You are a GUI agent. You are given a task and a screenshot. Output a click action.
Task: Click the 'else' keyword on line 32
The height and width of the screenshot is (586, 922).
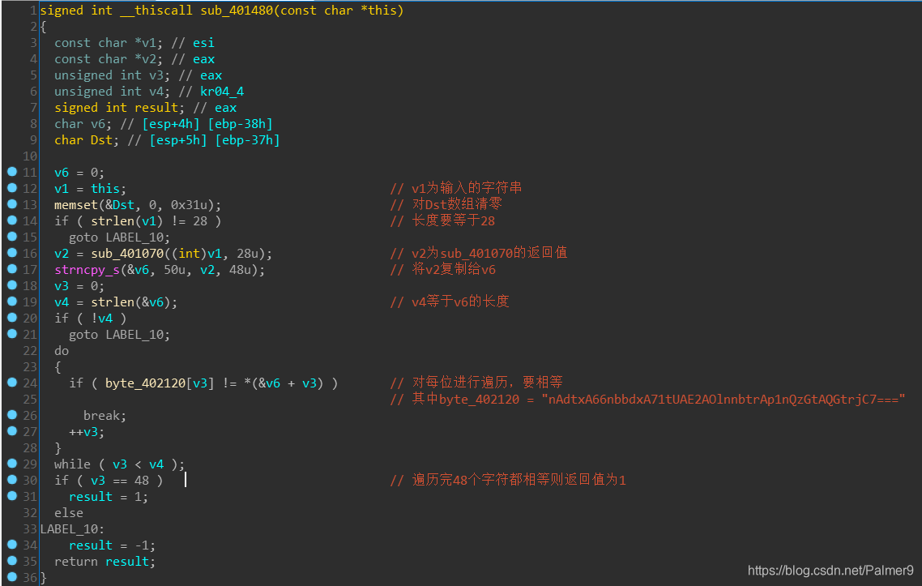69,513
